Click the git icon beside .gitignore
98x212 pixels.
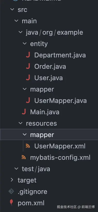coord(11,191)
